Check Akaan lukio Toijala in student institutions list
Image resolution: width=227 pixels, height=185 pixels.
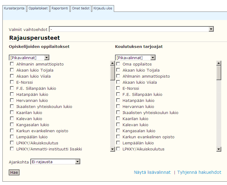12,70
